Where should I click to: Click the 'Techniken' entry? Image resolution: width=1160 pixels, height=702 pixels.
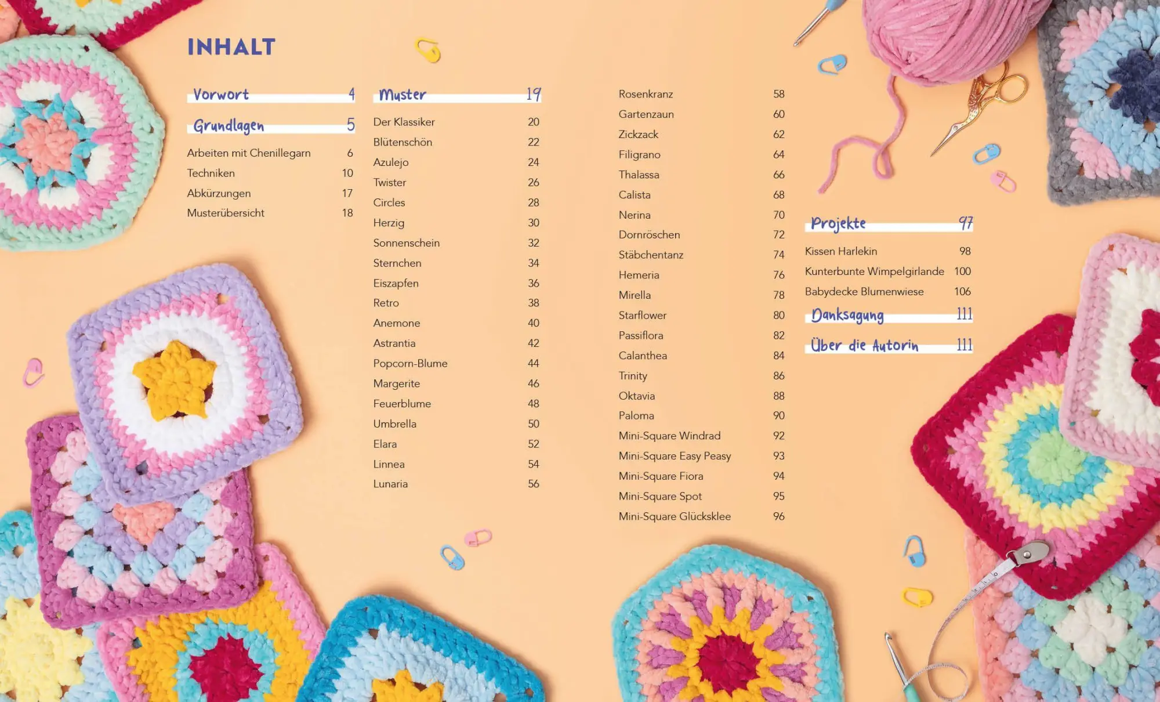211,173
